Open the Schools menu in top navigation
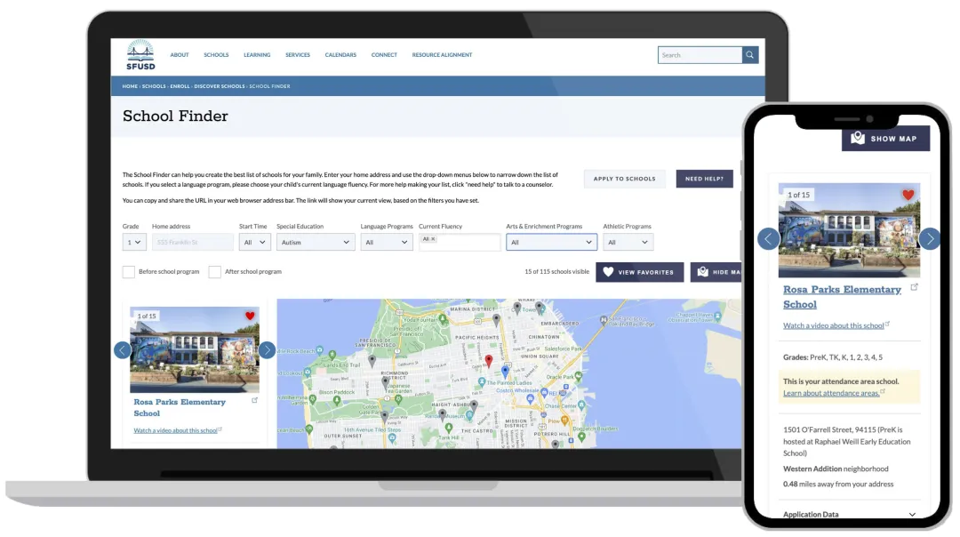Viewport: 960px width, 537px height. point(216,55)
